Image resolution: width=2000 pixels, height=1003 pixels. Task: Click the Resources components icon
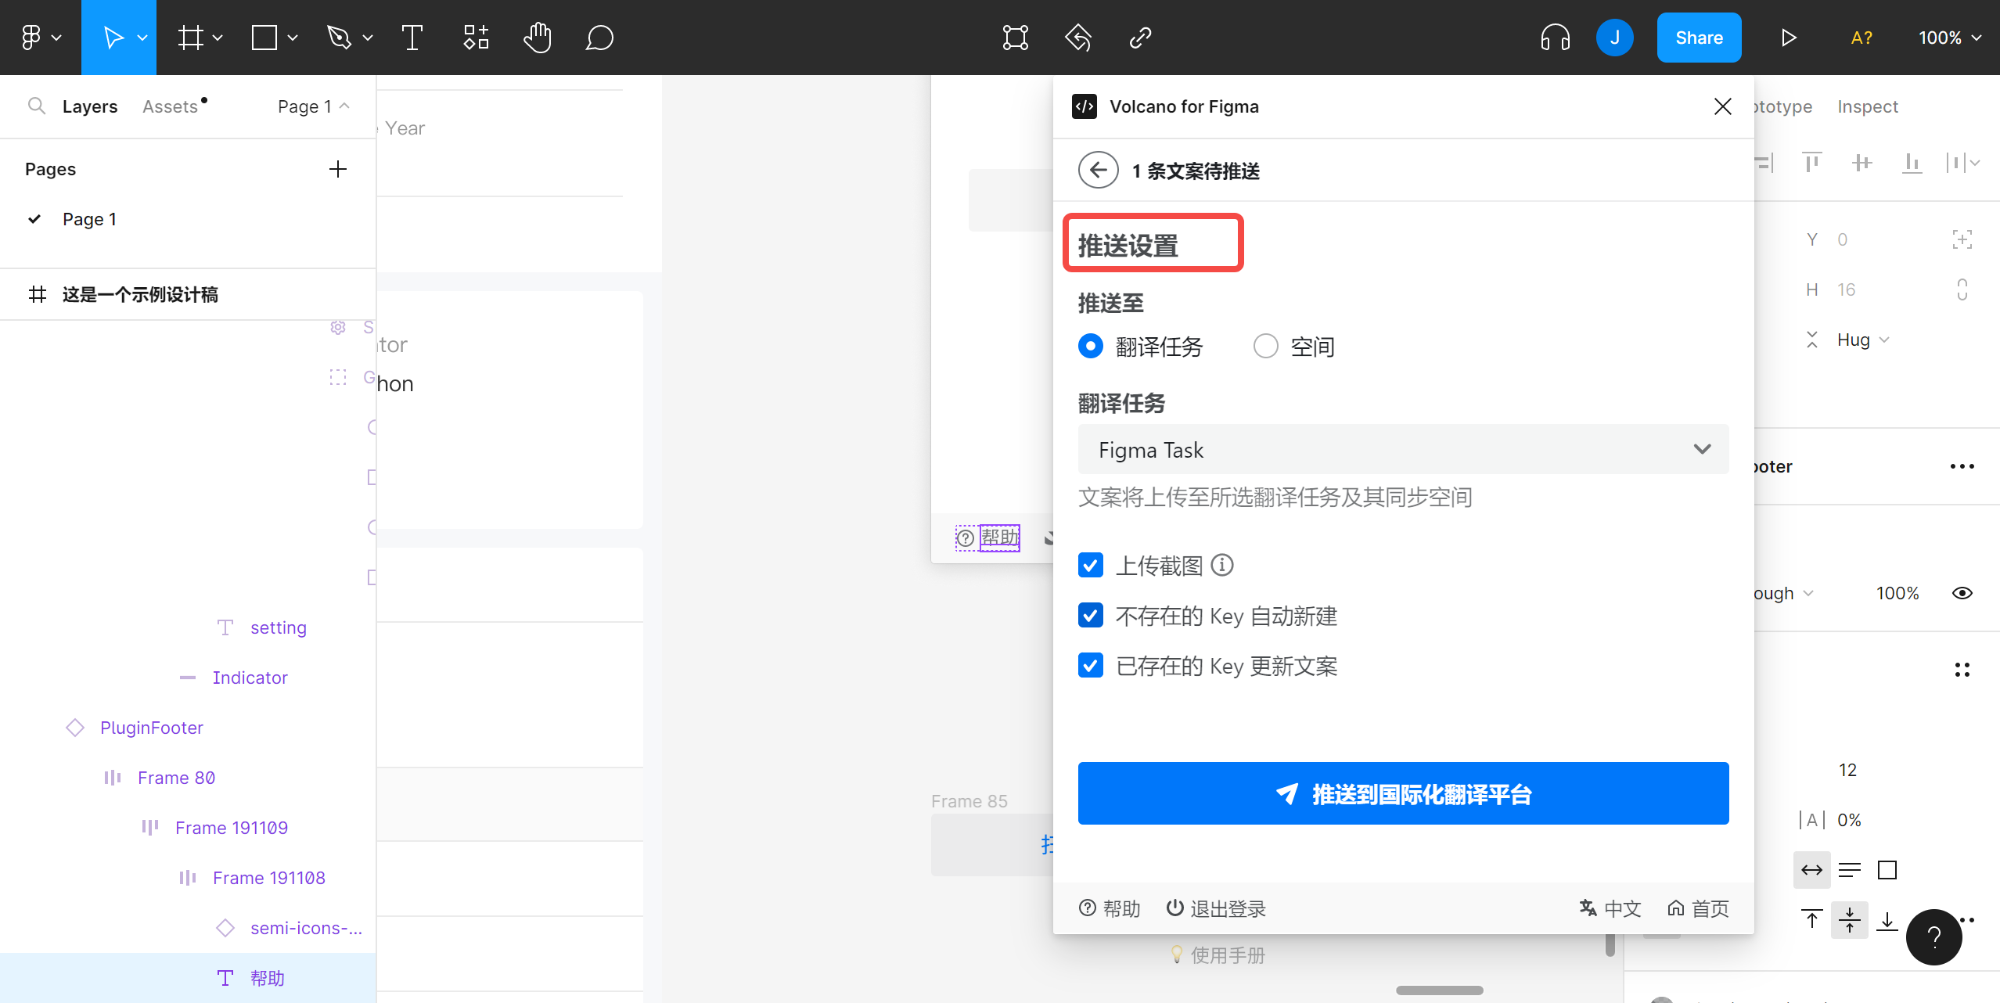coord(476,38)
